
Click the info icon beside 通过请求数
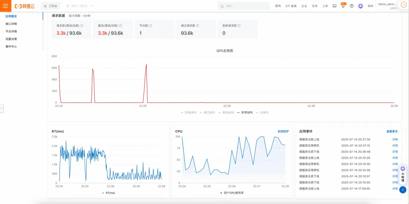coord(197,26)
